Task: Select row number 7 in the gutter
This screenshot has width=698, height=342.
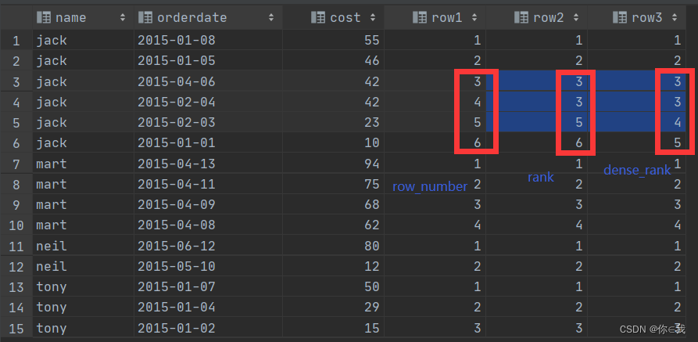Action: point(16,164)
